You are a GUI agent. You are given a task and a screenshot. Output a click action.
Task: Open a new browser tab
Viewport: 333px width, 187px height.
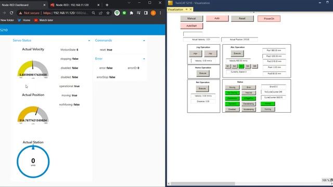[107, 5]
